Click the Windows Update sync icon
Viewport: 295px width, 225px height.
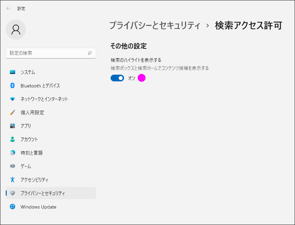coord(12,207)
